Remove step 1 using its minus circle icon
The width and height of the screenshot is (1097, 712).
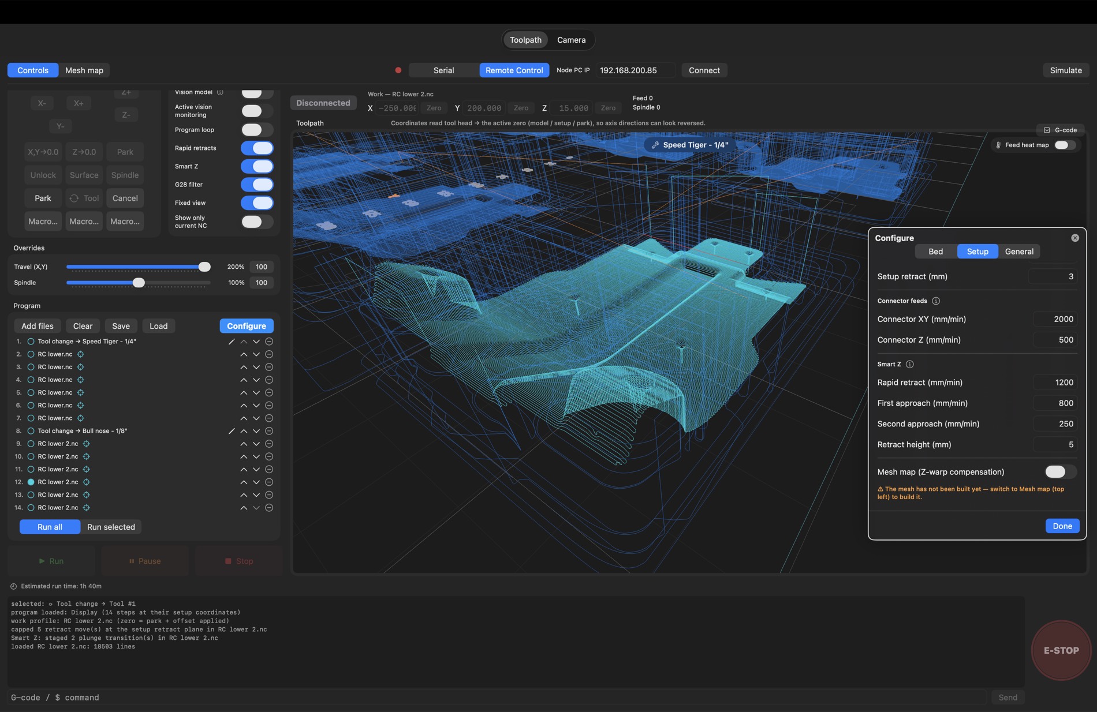(x=269, y=342)
